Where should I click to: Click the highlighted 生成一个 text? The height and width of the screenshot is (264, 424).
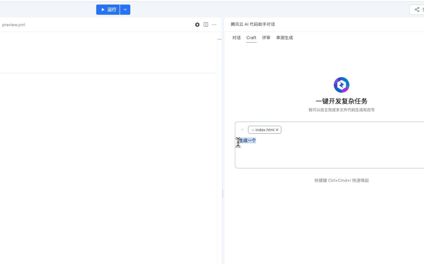point(247,141)
